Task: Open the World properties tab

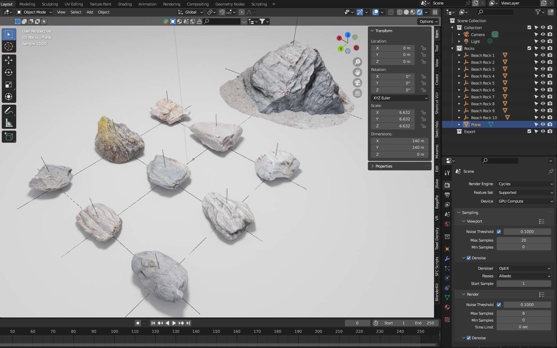Action: 447,224
